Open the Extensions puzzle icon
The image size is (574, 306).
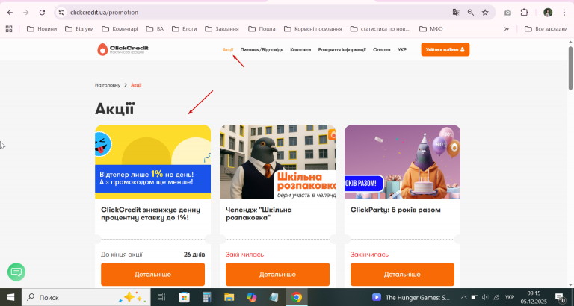[x=524, y=13]
